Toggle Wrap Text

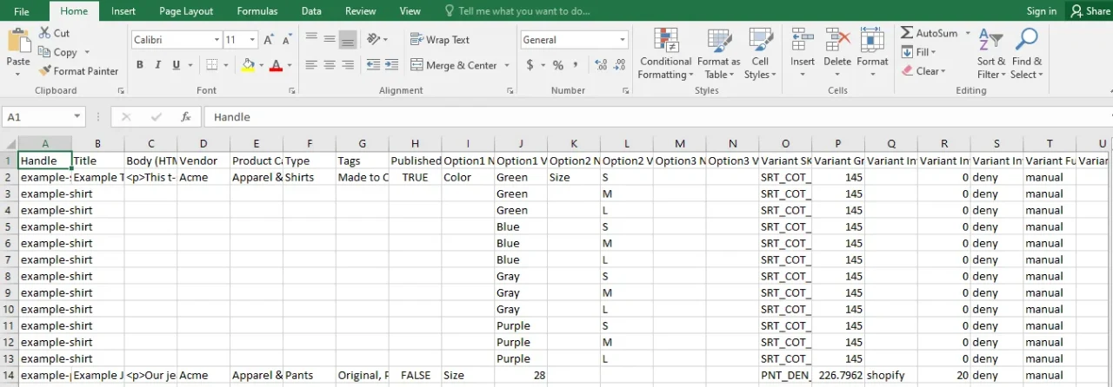pos(440,40)
